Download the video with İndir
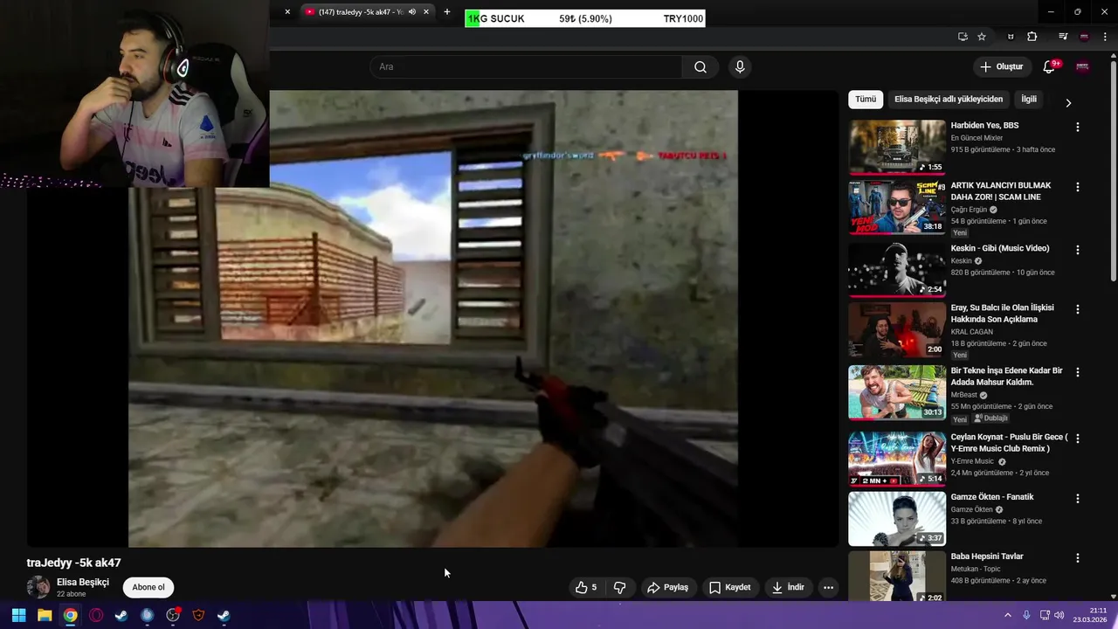 787,587
